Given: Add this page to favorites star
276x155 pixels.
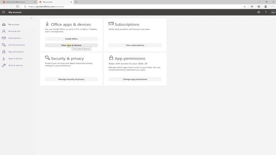Looking at the screenshot, I should [x=245, y=6].
